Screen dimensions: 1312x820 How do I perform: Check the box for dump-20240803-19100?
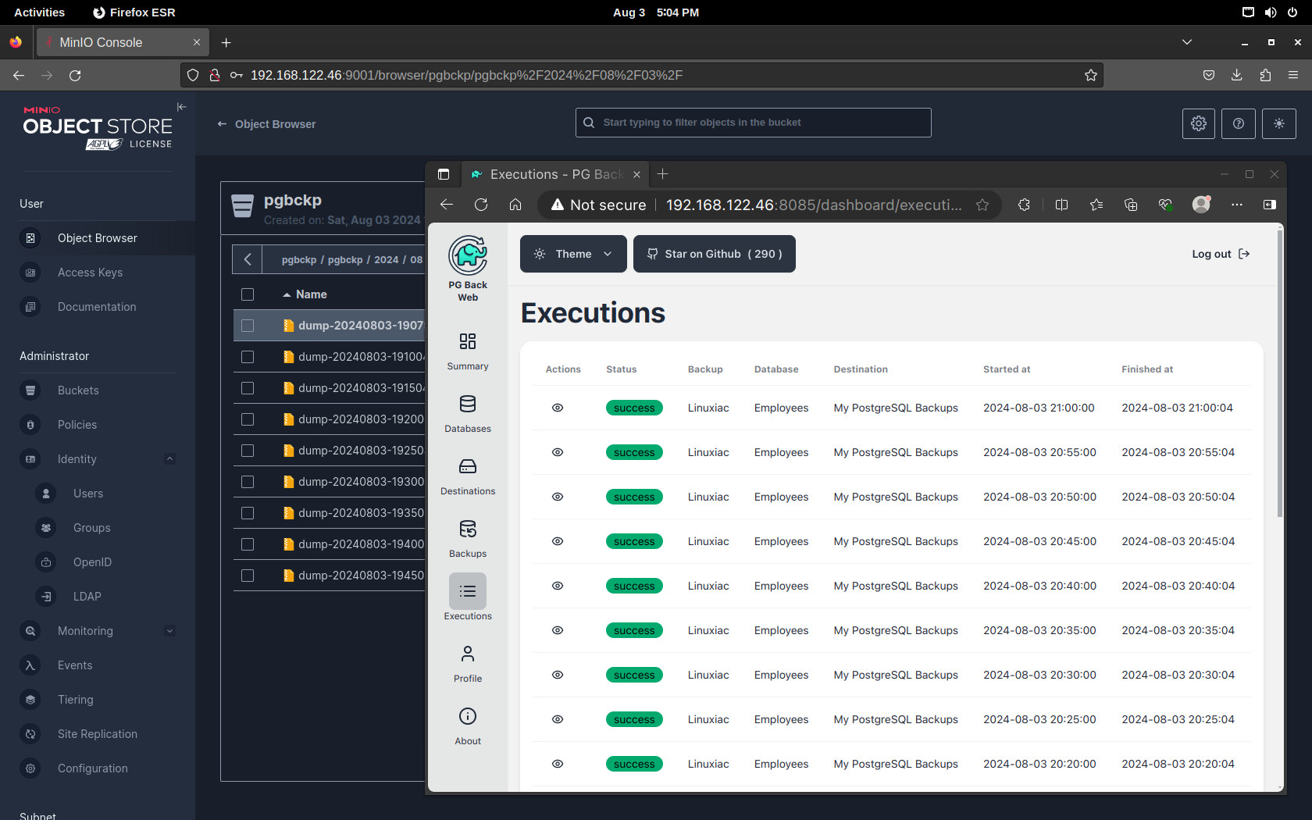tap(248, 357)
